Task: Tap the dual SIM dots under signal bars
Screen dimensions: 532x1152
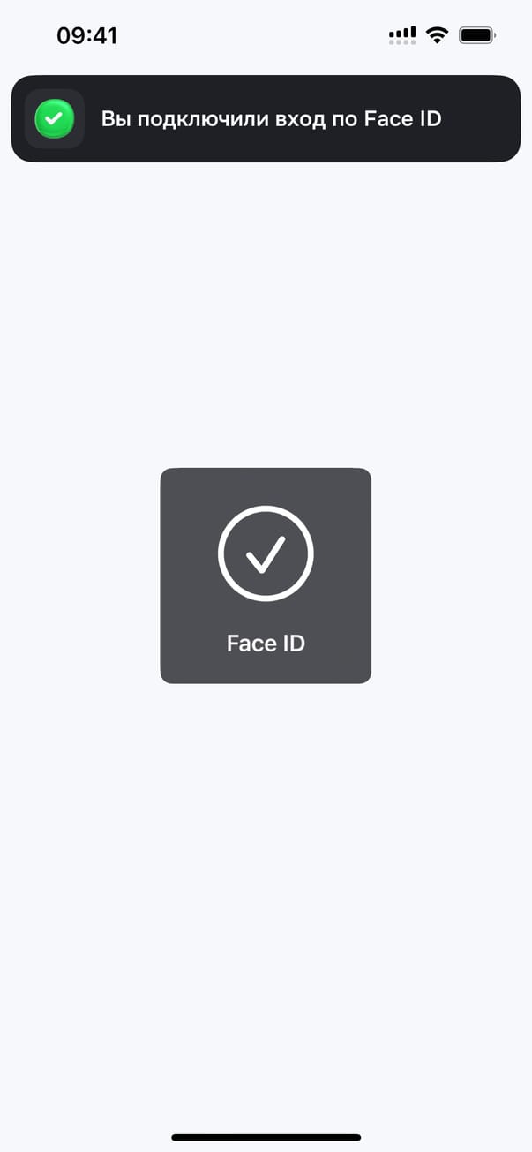Action: click(402, 41)
